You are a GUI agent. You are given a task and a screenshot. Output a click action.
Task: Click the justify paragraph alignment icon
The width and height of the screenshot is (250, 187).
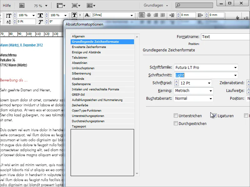coord(162,15)
